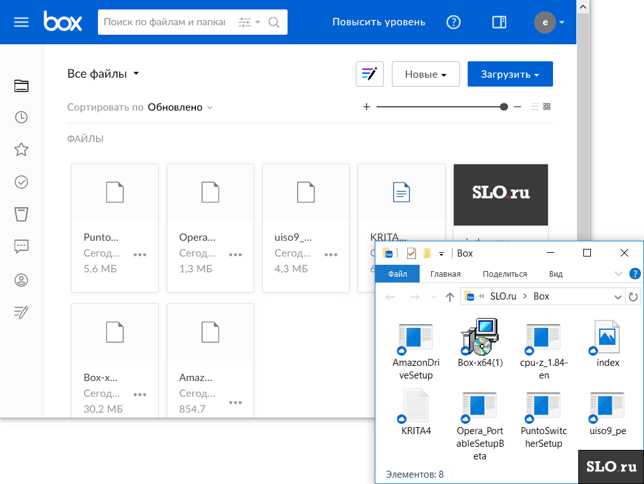Change sorting via 'Обновлено' dropdown
The height and width of the screenshot is (484, 644).
click(180, 107)
